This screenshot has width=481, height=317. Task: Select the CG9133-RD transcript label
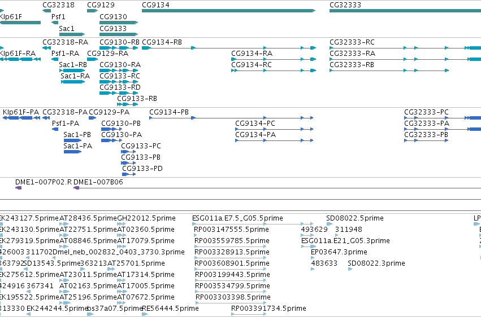[x=120, y=87]
